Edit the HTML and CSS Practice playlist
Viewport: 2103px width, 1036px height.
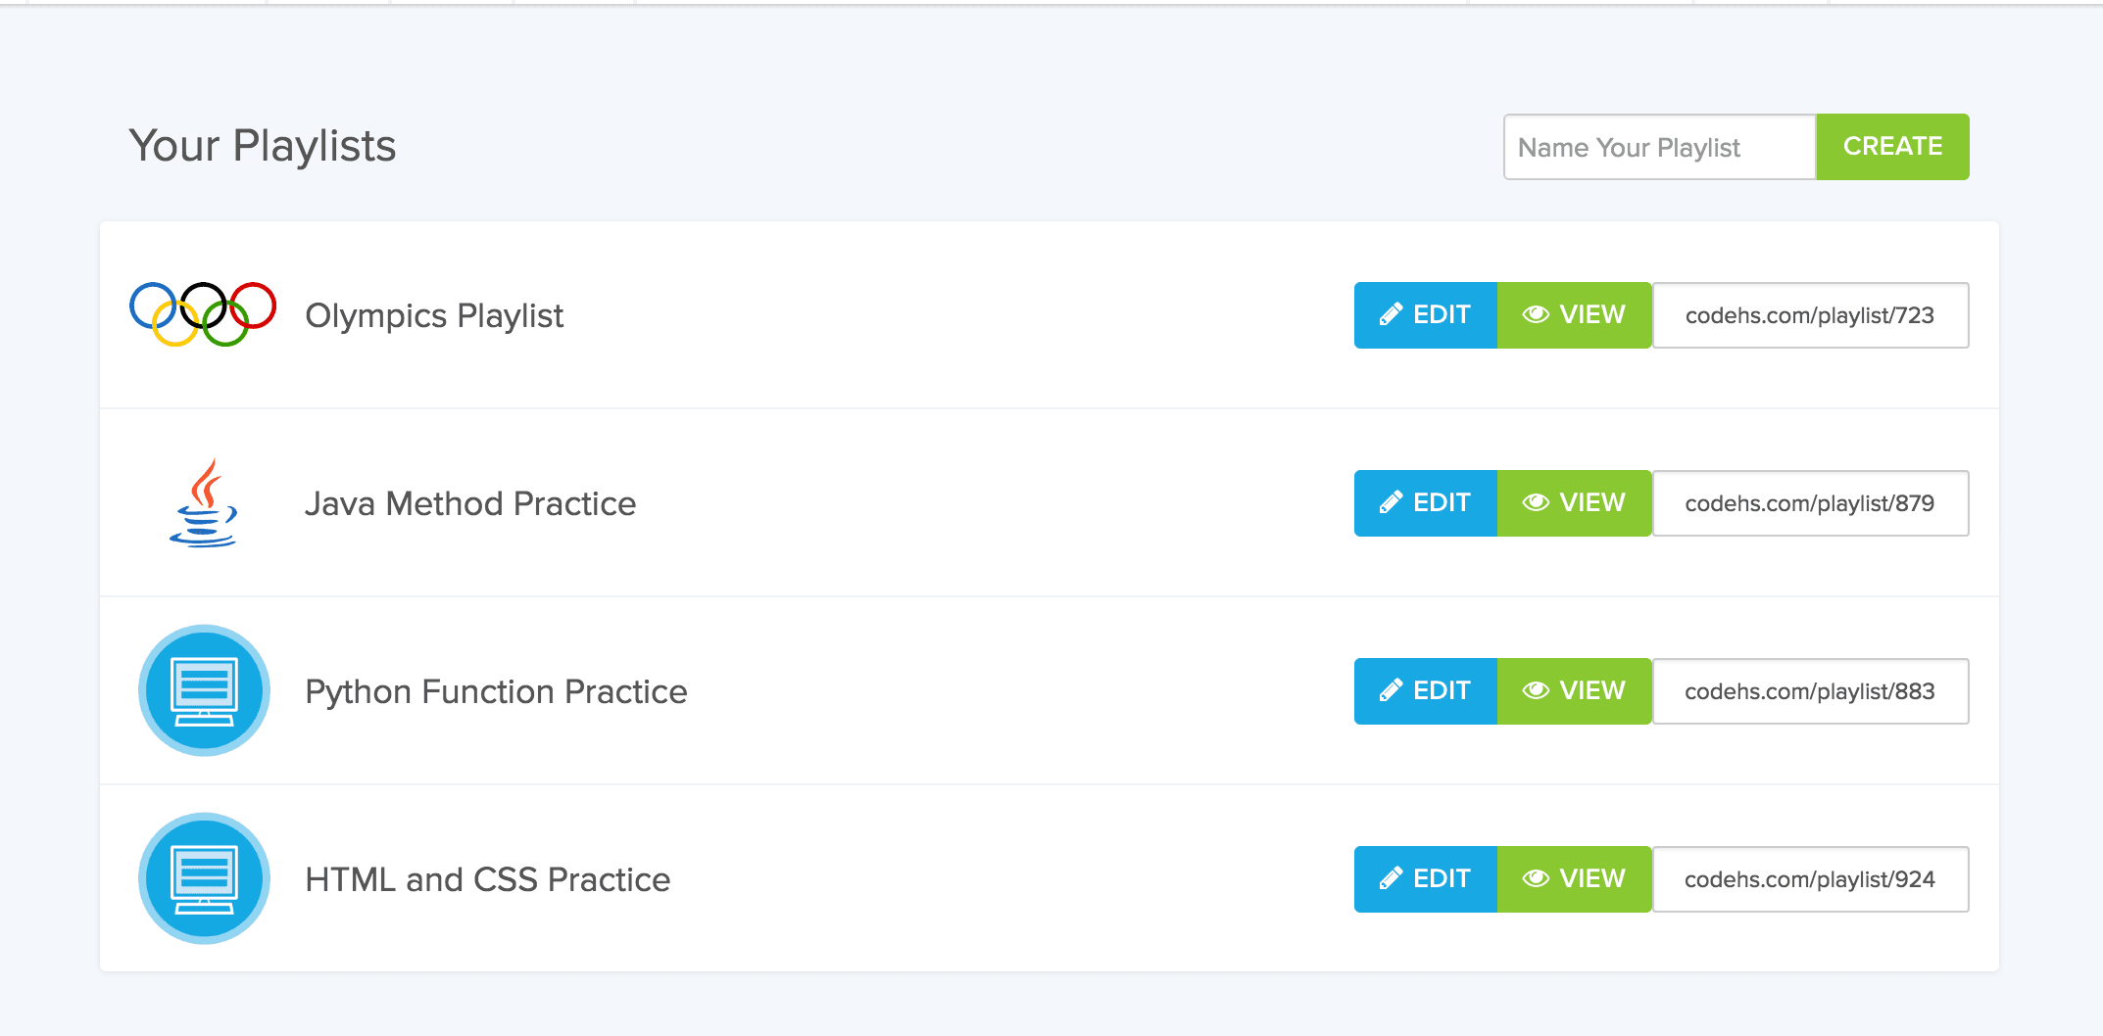[x=1426, y=879]
